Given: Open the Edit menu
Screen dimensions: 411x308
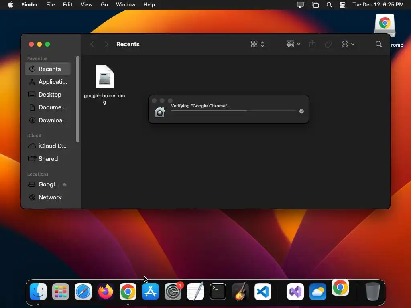Looking at the screenshot, I should 67,5.
